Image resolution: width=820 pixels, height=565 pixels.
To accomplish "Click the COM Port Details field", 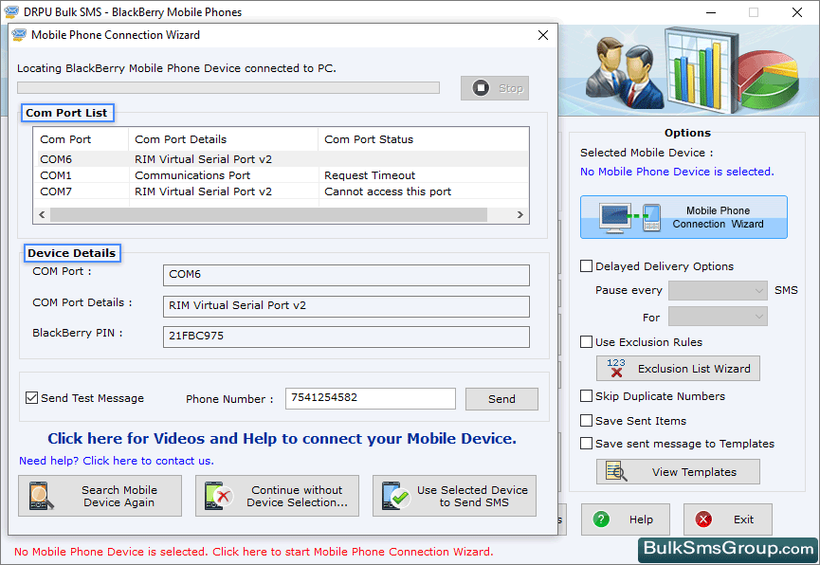I will (346, 306).
